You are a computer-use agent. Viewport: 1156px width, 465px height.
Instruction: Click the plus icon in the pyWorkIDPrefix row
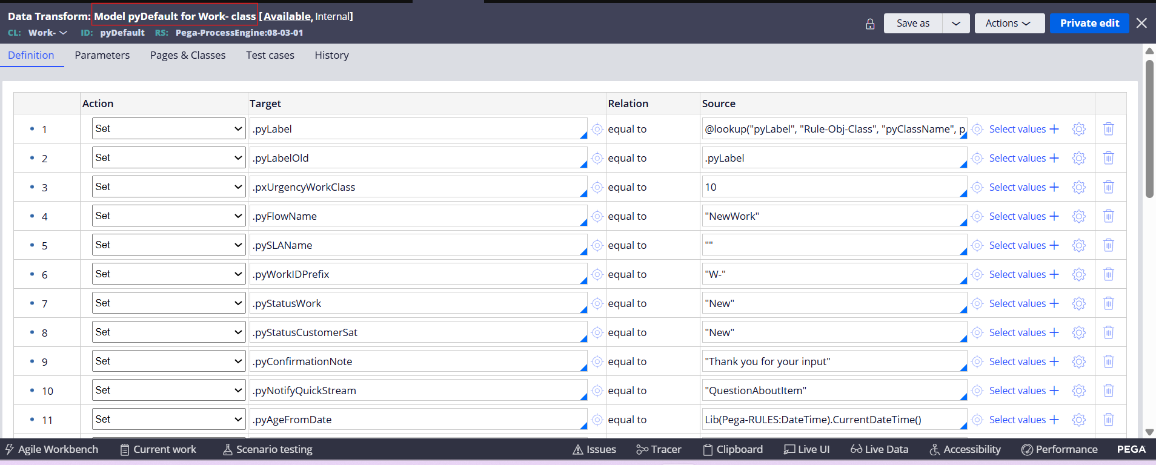point(1054,274)
